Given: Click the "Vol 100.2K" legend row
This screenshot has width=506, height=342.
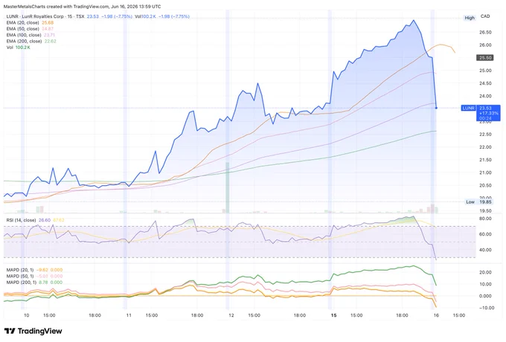Looking at the screenshot, I should pyautogui.click(x=18, y=48).
